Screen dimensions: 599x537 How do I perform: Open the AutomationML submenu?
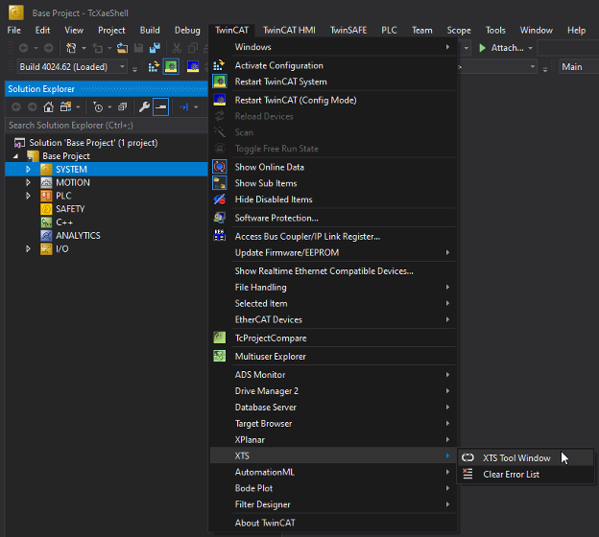pyautogui.click(x=333, y=472)
